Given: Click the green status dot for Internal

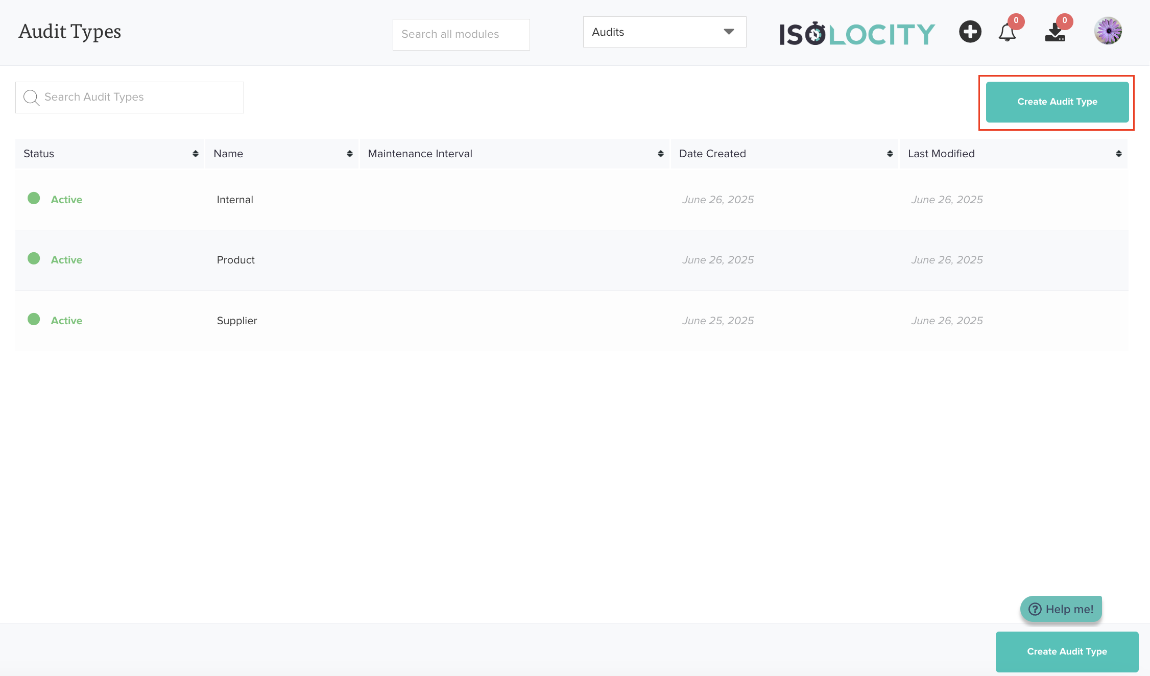Looking at the screenshot, I should [34, 198].
